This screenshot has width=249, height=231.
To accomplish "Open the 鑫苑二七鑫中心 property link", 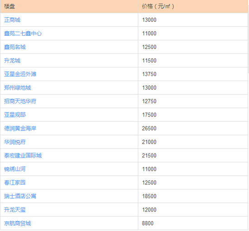I will click(23, 34).
